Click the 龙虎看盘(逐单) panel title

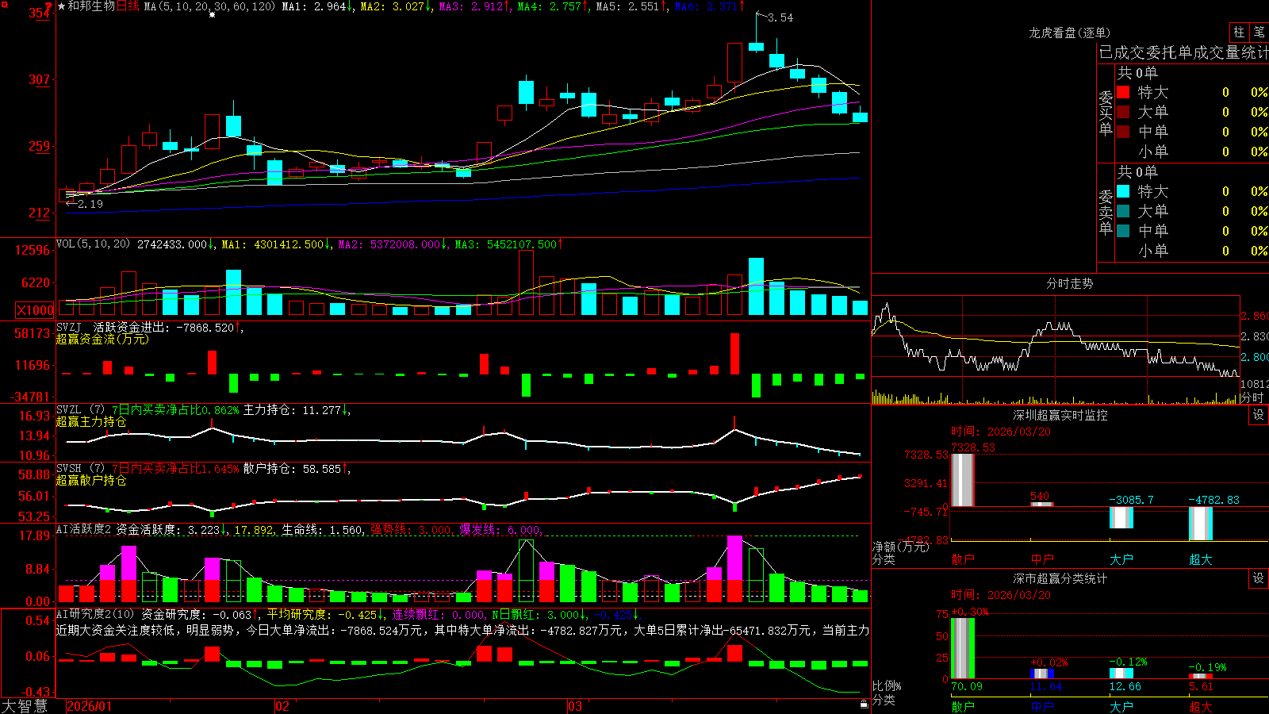point(1069,33)
